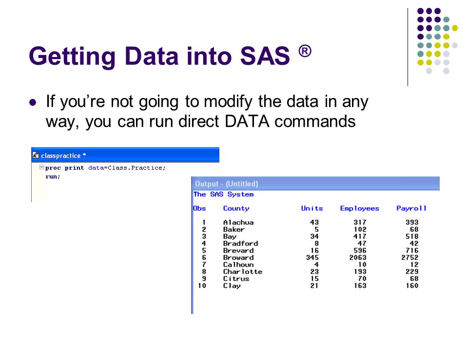
Task: Select the Bradford county cell
Action: (240, 244)
